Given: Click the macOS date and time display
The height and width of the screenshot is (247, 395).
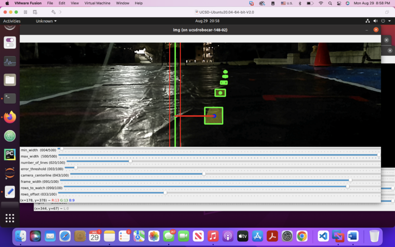Looking at the screenshot, I should 372,3.
